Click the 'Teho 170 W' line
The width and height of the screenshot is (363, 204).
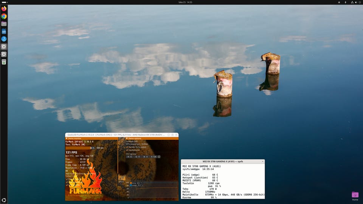point(200,189)
